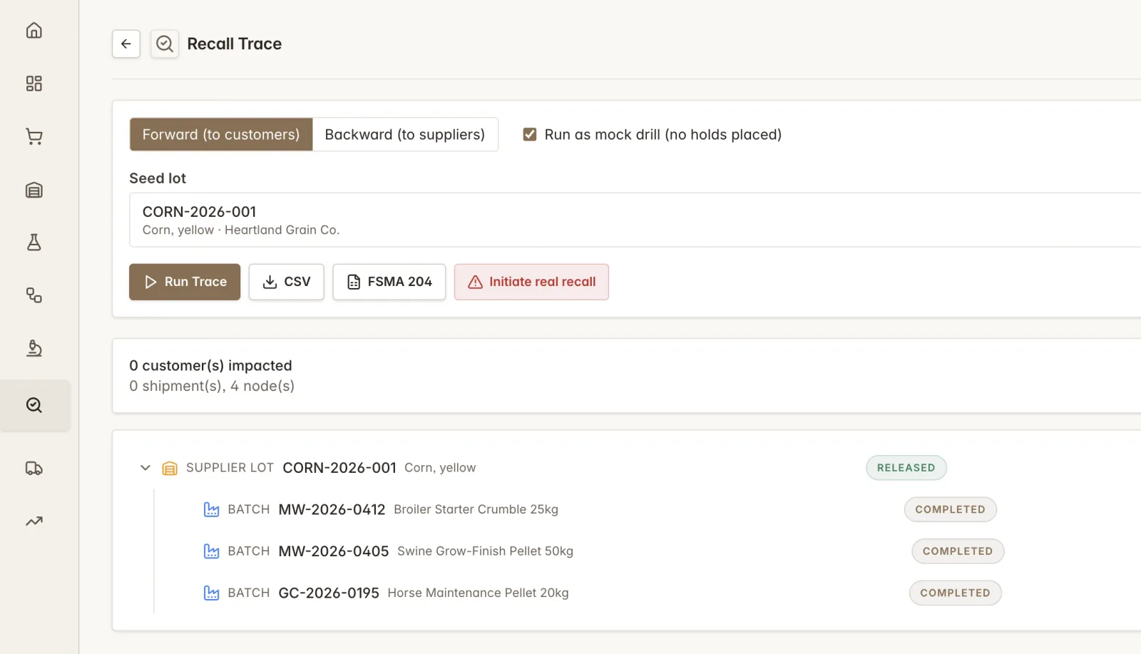Click COMPLETED badge for Swine Grow-Finish Pellet

(x=958, y=551)
